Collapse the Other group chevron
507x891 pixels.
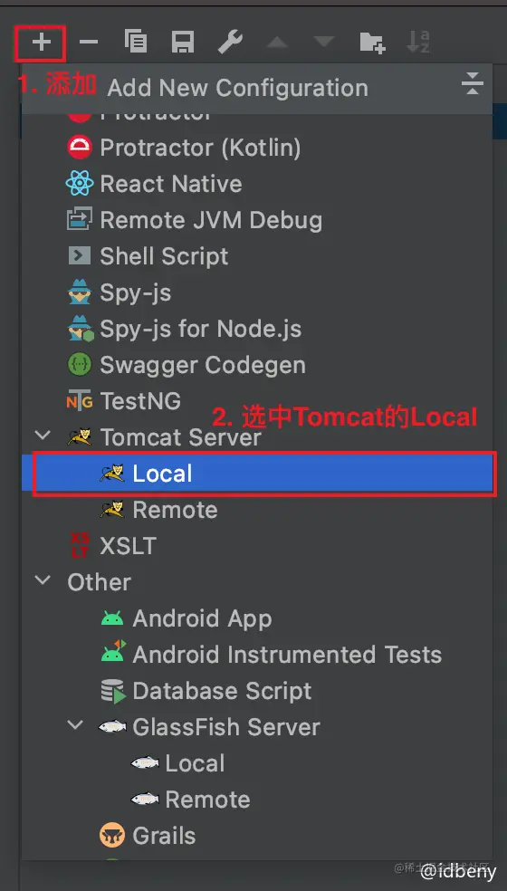(x=43, y=581)
